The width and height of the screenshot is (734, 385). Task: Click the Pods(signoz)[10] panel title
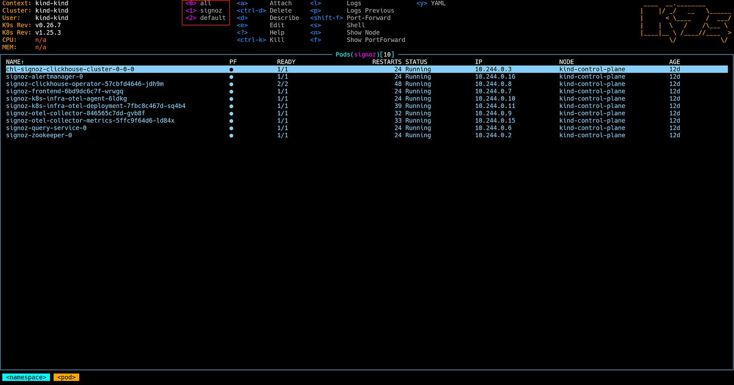pos(365,54)
